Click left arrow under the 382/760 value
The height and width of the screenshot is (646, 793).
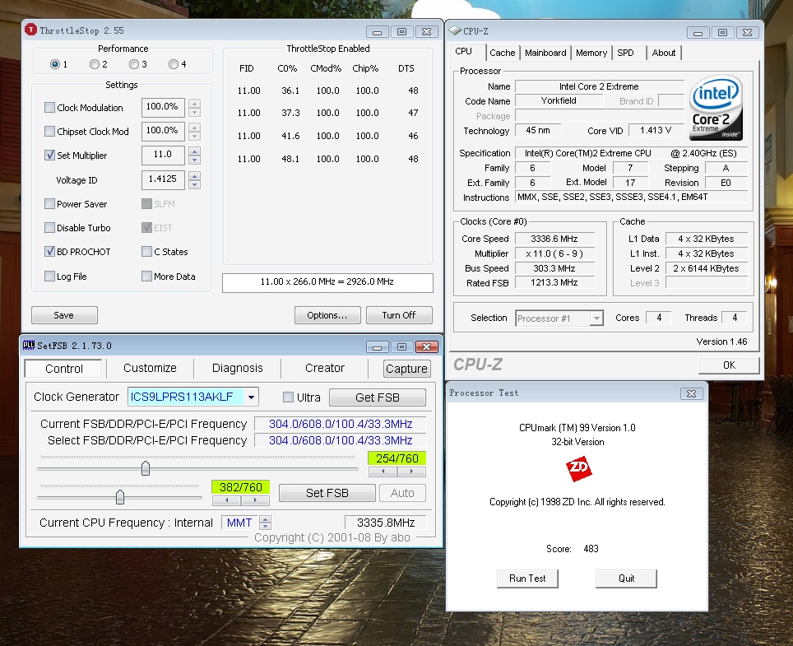pyautogui.click(x=226, y=500)
